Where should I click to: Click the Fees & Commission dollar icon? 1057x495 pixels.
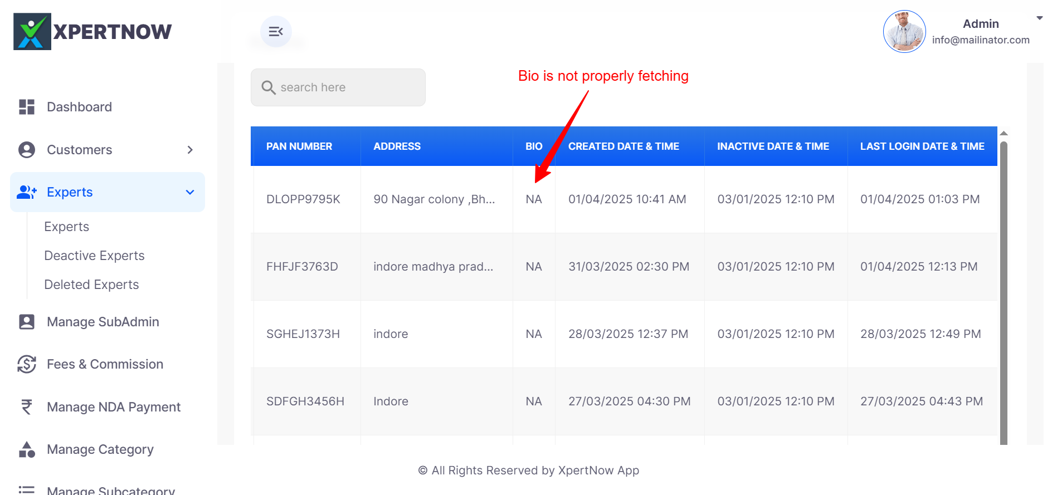[x=27, y=364]
